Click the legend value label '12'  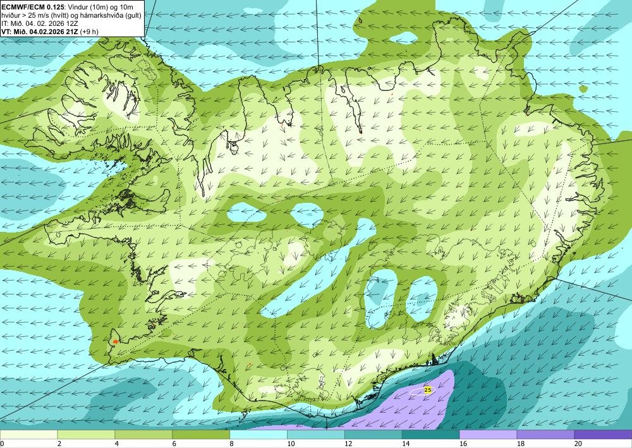click(x=348, y=444)
